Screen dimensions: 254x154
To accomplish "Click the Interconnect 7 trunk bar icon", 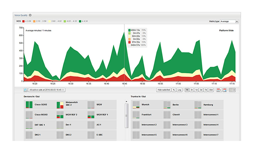I will (198, 135).
